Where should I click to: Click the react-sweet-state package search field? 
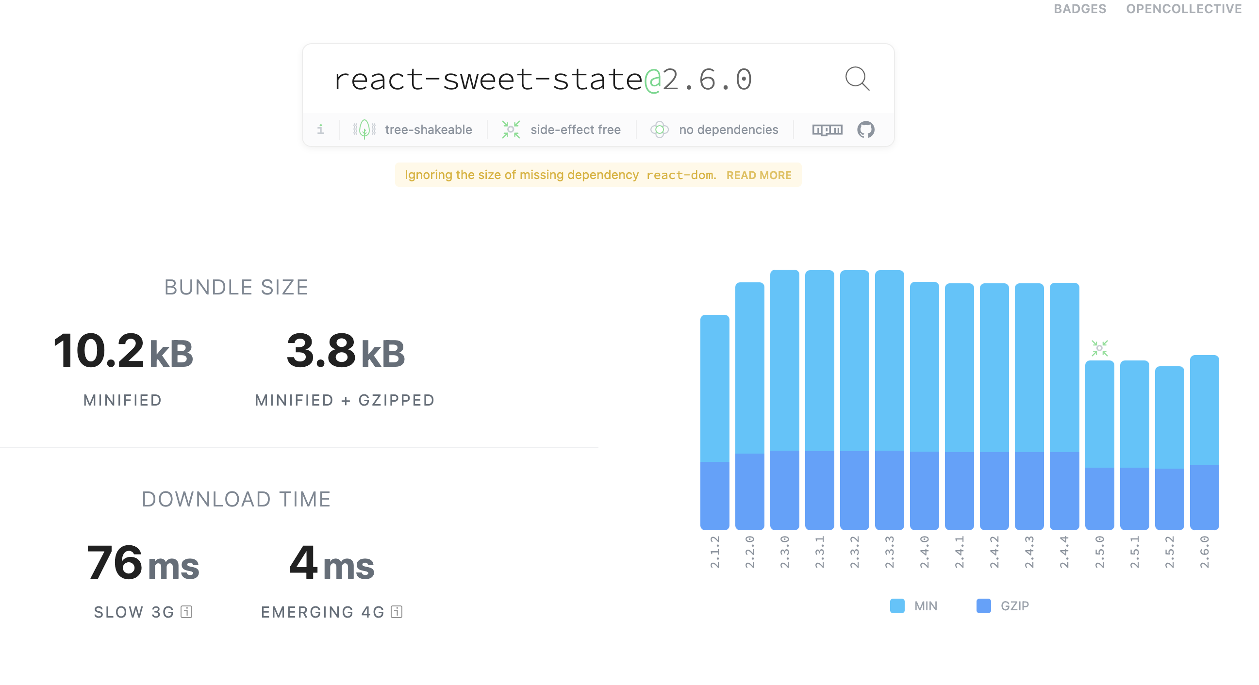point(543,80)
